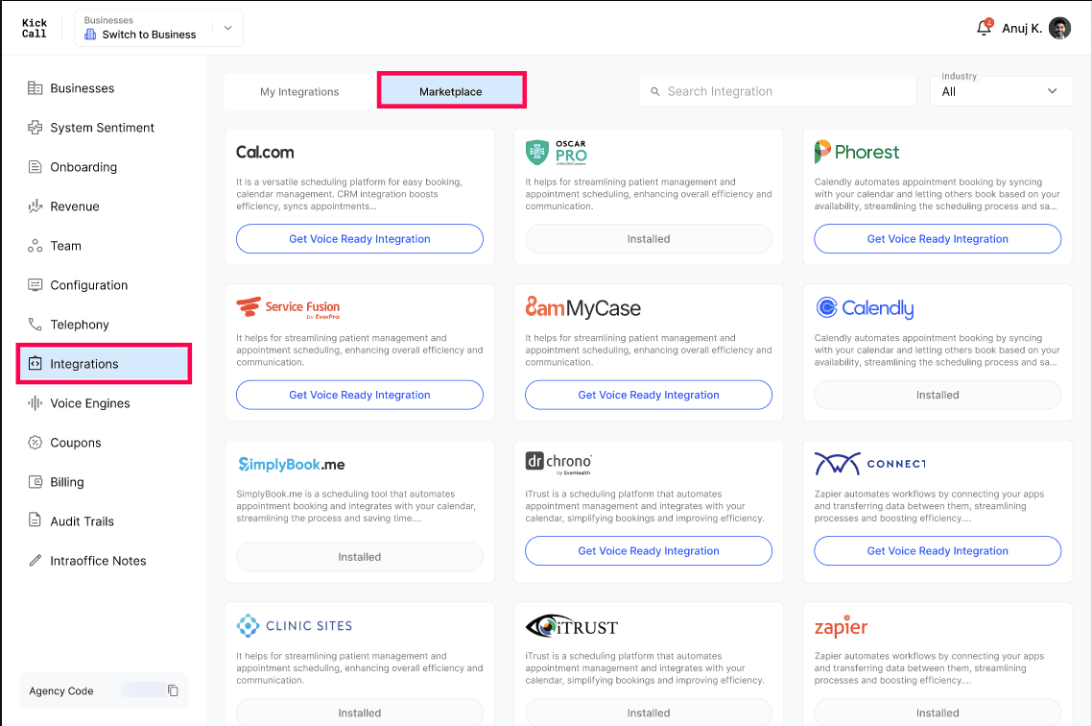Open Coupons in the sidebar

75,443
